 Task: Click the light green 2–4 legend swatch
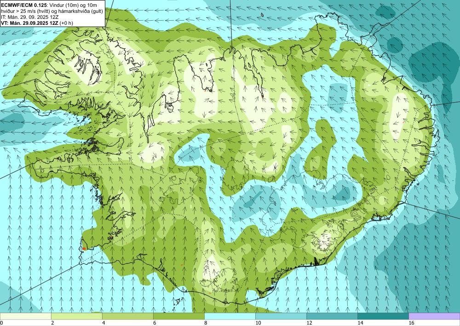(76, 316)
